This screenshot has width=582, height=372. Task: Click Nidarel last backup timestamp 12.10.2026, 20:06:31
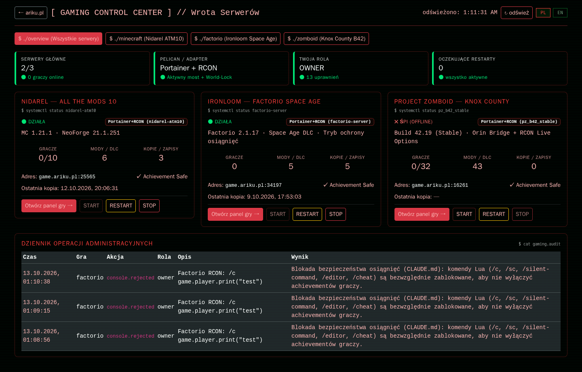[89, 188]
